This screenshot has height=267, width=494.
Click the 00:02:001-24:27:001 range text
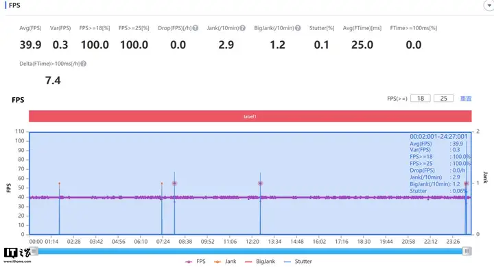pos(438,136)
